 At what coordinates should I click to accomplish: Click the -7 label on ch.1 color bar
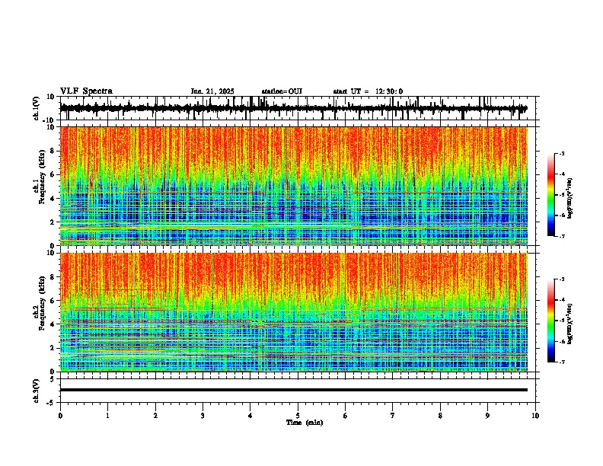click(561, 236)
